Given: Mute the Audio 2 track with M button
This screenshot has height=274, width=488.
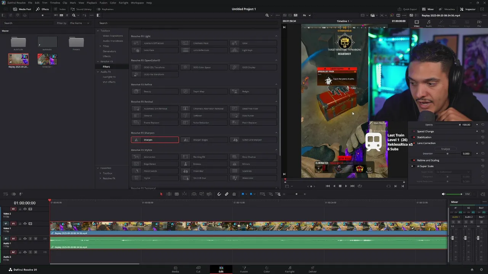Looking at the screenshot, I should click(x=35, y=252).
